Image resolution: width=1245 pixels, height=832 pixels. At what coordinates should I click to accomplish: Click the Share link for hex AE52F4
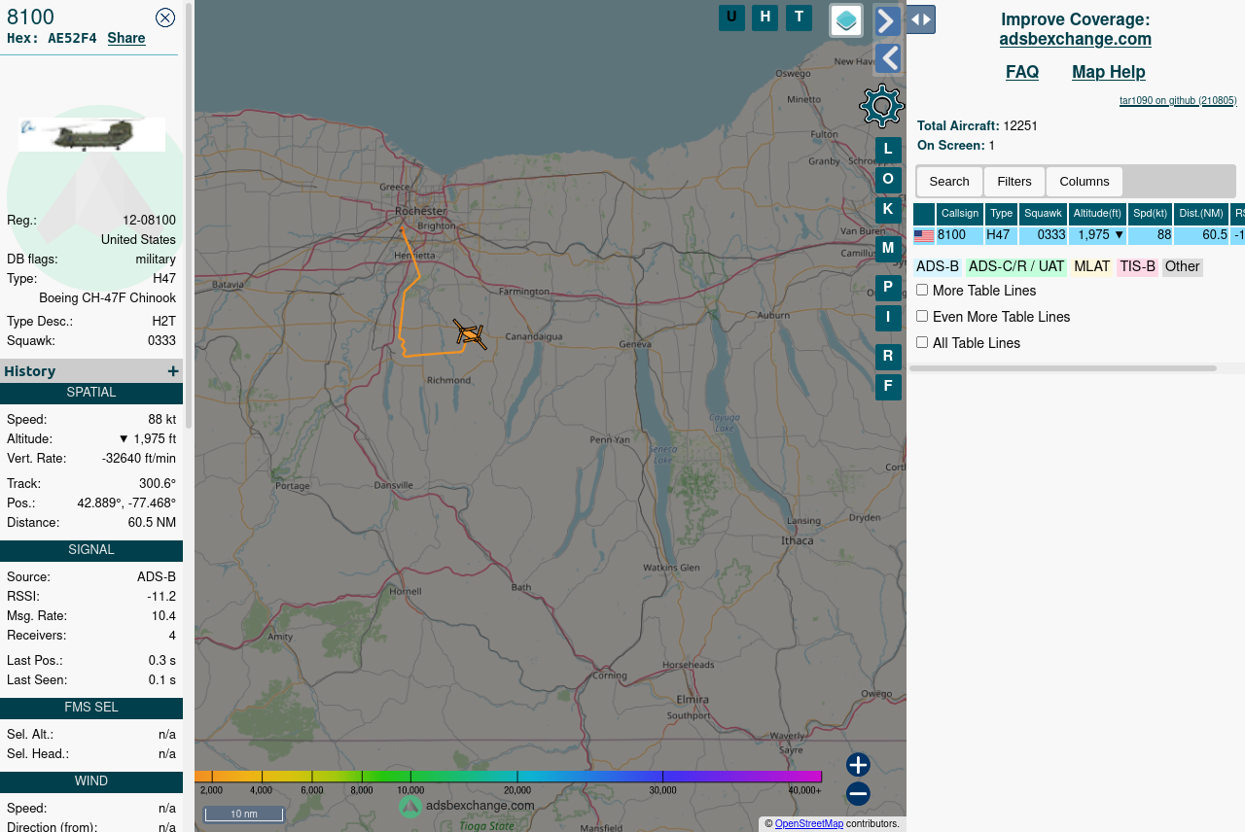click(x=126, y=38)
